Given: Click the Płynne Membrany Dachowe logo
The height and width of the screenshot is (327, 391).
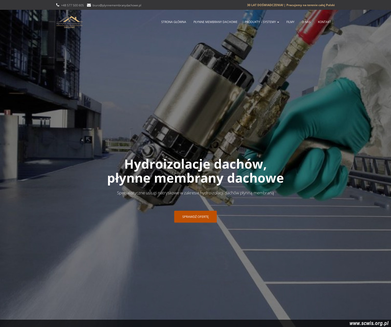Looking at the screenshot, I should coord(69,22).
